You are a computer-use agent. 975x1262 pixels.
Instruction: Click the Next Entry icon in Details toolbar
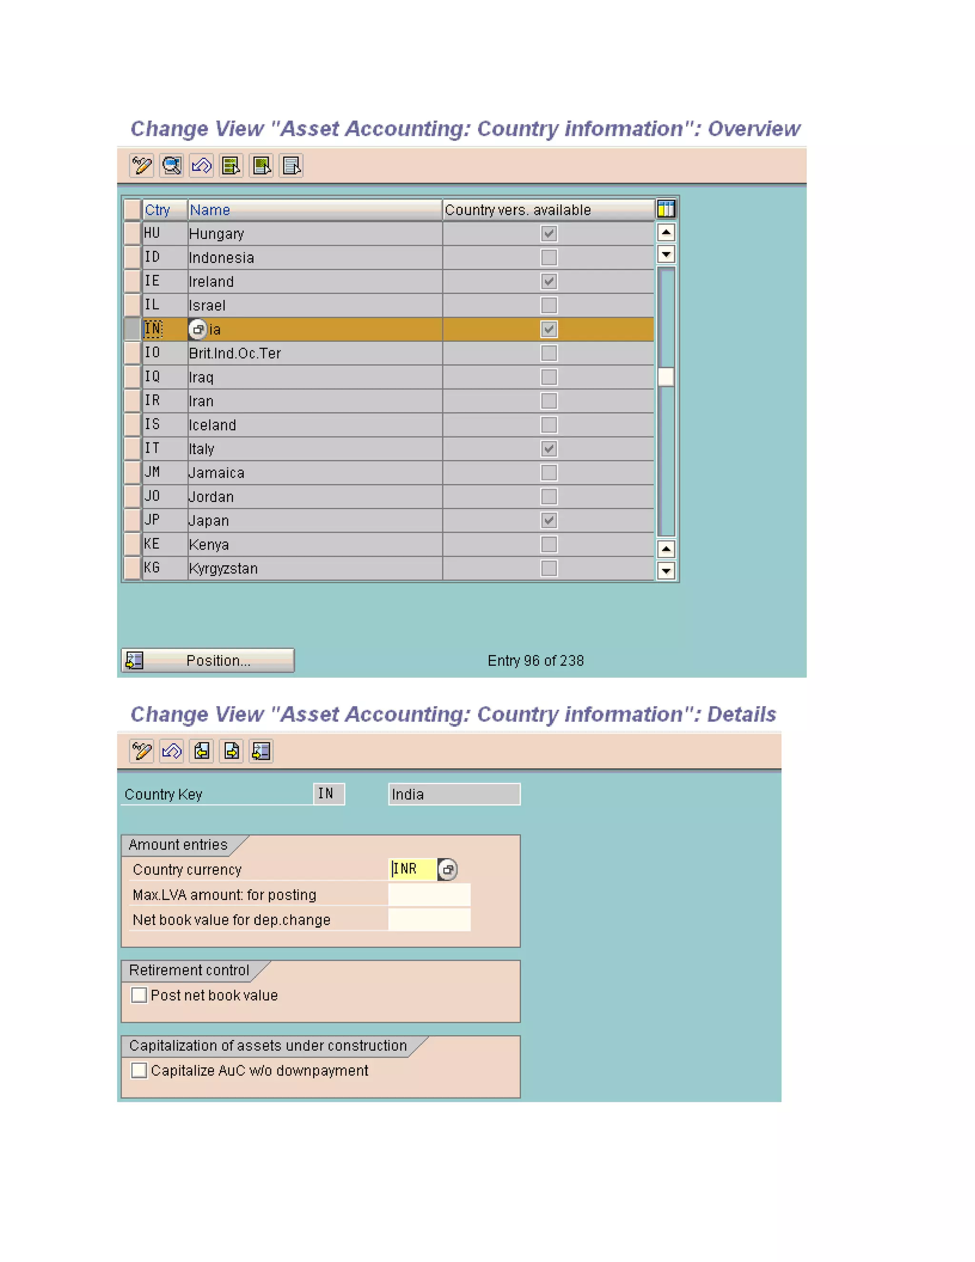[232, 751]
